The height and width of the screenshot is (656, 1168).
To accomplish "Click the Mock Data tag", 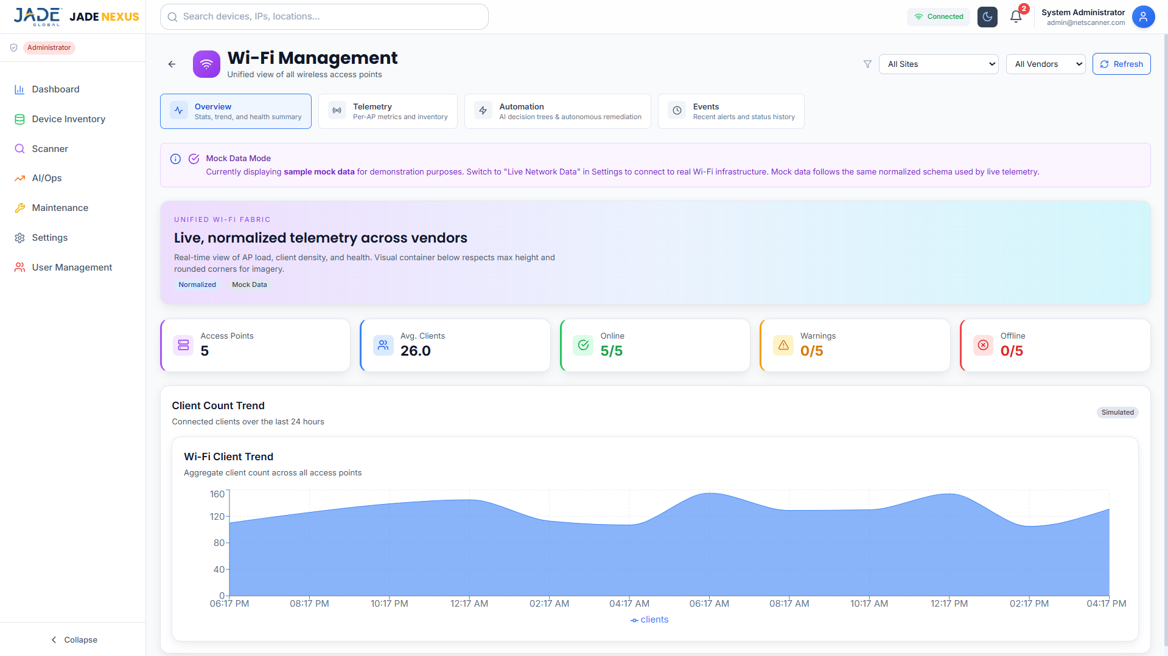I will (249, 285).
